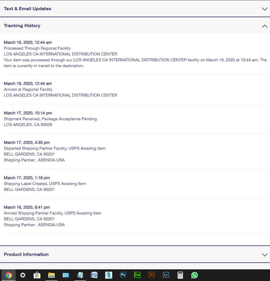Click the Shipment Received, Package Acceptance Pending entry
The width and height of the screenshot is (270, 281).
[50, 119]
